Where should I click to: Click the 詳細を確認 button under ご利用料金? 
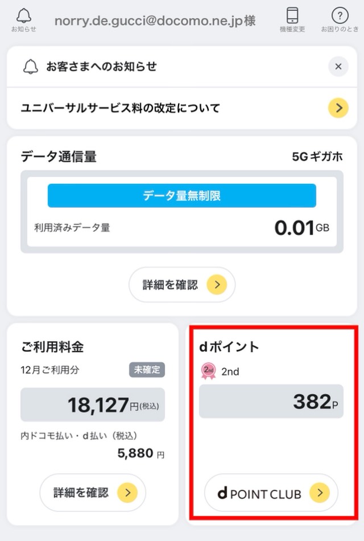(x=93, y=493)
